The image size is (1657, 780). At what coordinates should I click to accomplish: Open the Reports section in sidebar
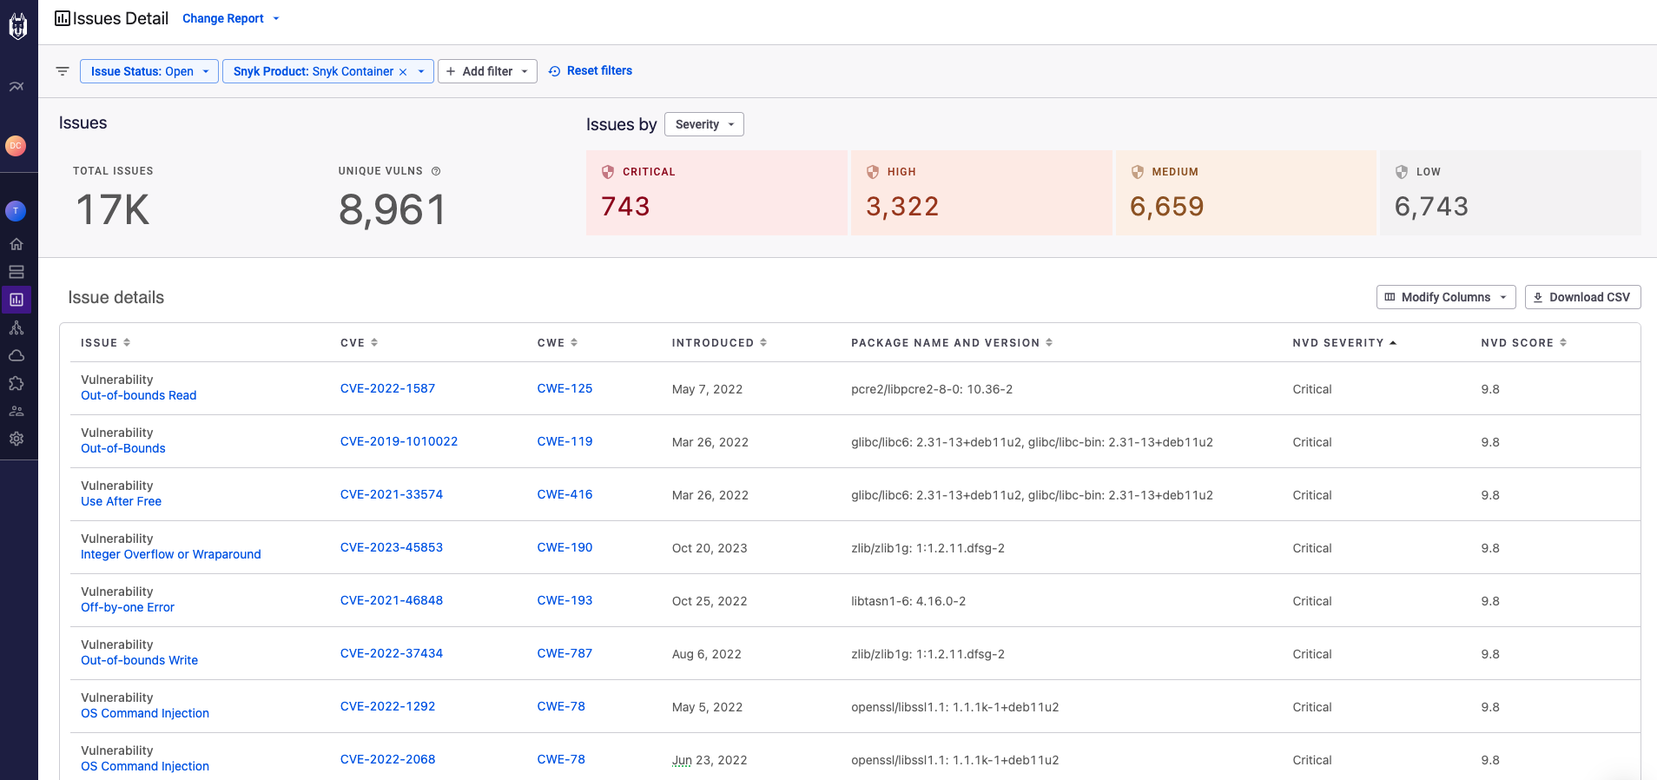click(17, 300)
